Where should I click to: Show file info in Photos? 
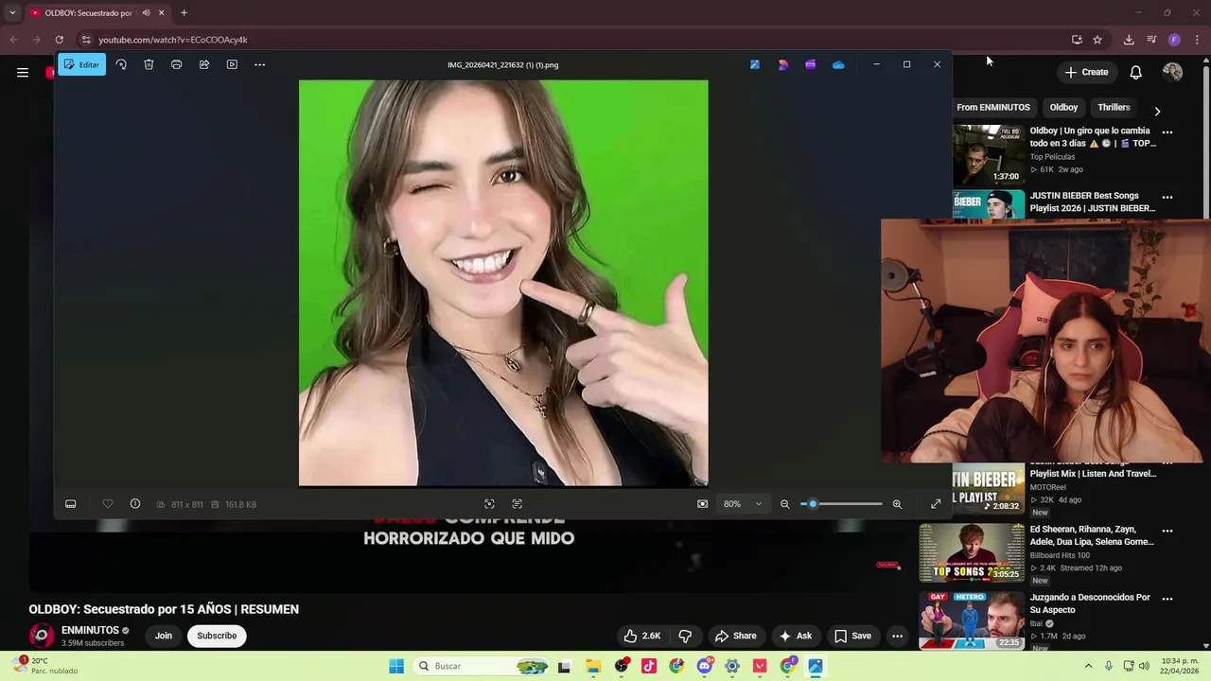point(135,504)
